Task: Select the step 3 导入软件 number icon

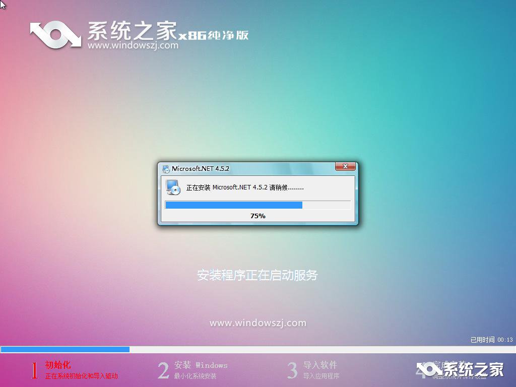Action: pos(292,370)
